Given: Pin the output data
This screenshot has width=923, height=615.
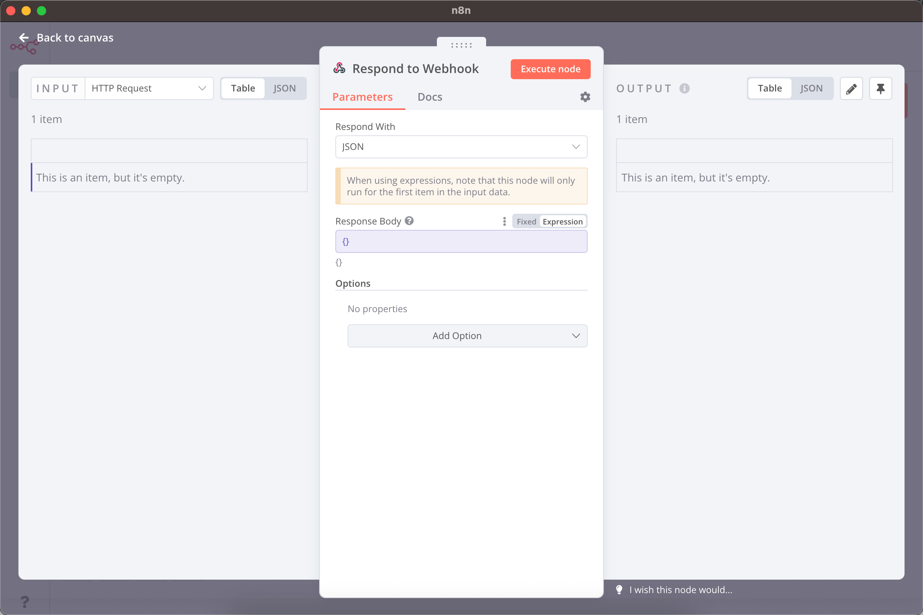Looking at the screenshot, I should (881, 88).
